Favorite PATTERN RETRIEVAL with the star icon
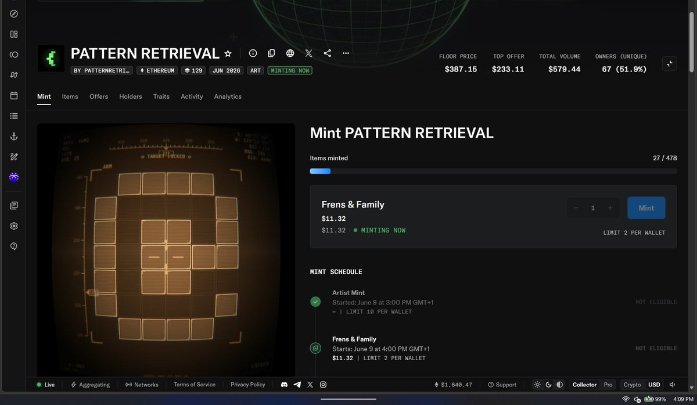697x405 pixels. click(x=228, y=53)
